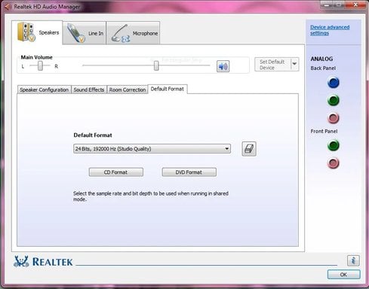
Task: Switch to the Line In device tab
Action: [85, 33]
